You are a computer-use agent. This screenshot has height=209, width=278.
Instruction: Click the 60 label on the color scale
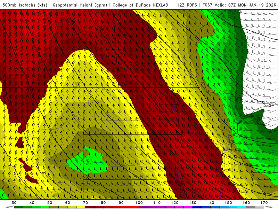(67, 203)
